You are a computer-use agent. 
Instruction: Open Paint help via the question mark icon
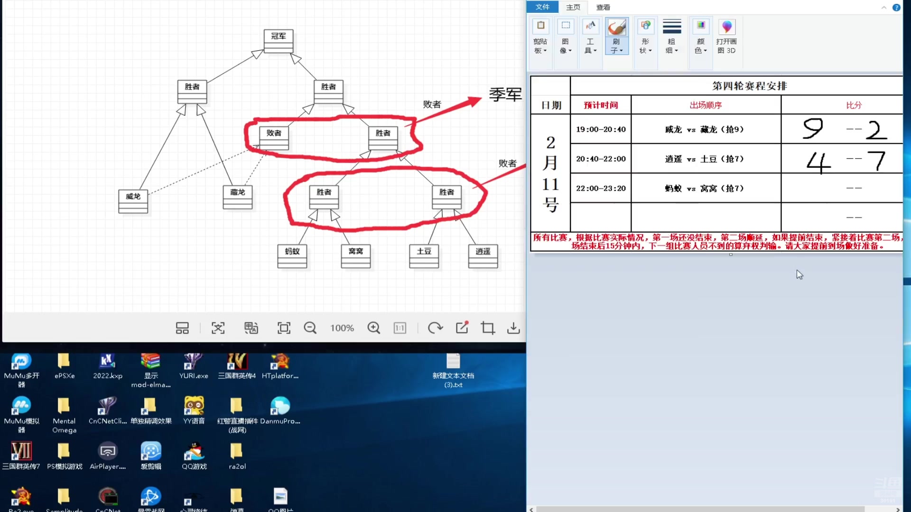896,8
